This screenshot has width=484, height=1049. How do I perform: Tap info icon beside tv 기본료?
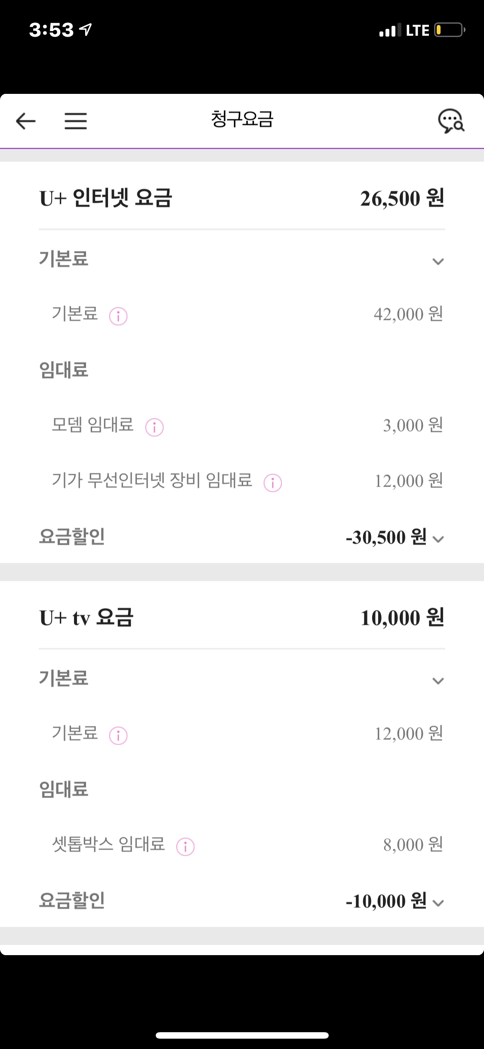pos(118,736)
